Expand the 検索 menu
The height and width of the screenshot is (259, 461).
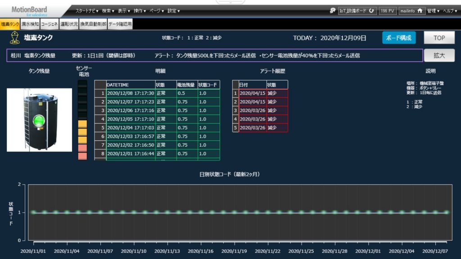pyautogui.click(x=108, y=11)
